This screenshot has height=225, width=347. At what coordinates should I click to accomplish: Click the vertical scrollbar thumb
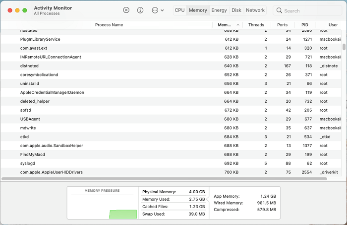coord(344,47)
